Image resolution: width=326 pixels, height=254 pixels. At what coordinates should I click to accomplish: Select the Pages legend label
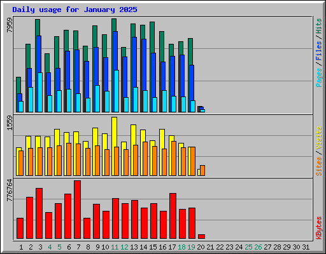click(x=318, y=77)
